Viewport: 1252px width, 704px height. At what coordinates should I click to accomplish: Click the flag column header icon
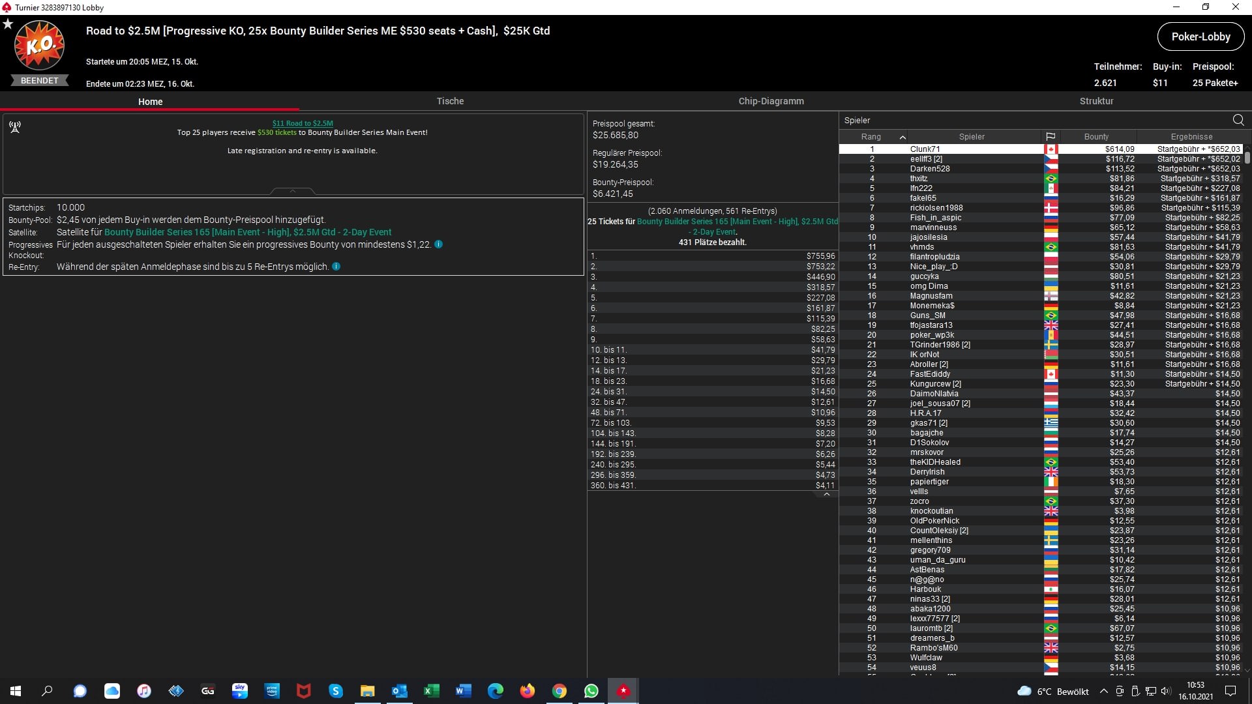1051,137
